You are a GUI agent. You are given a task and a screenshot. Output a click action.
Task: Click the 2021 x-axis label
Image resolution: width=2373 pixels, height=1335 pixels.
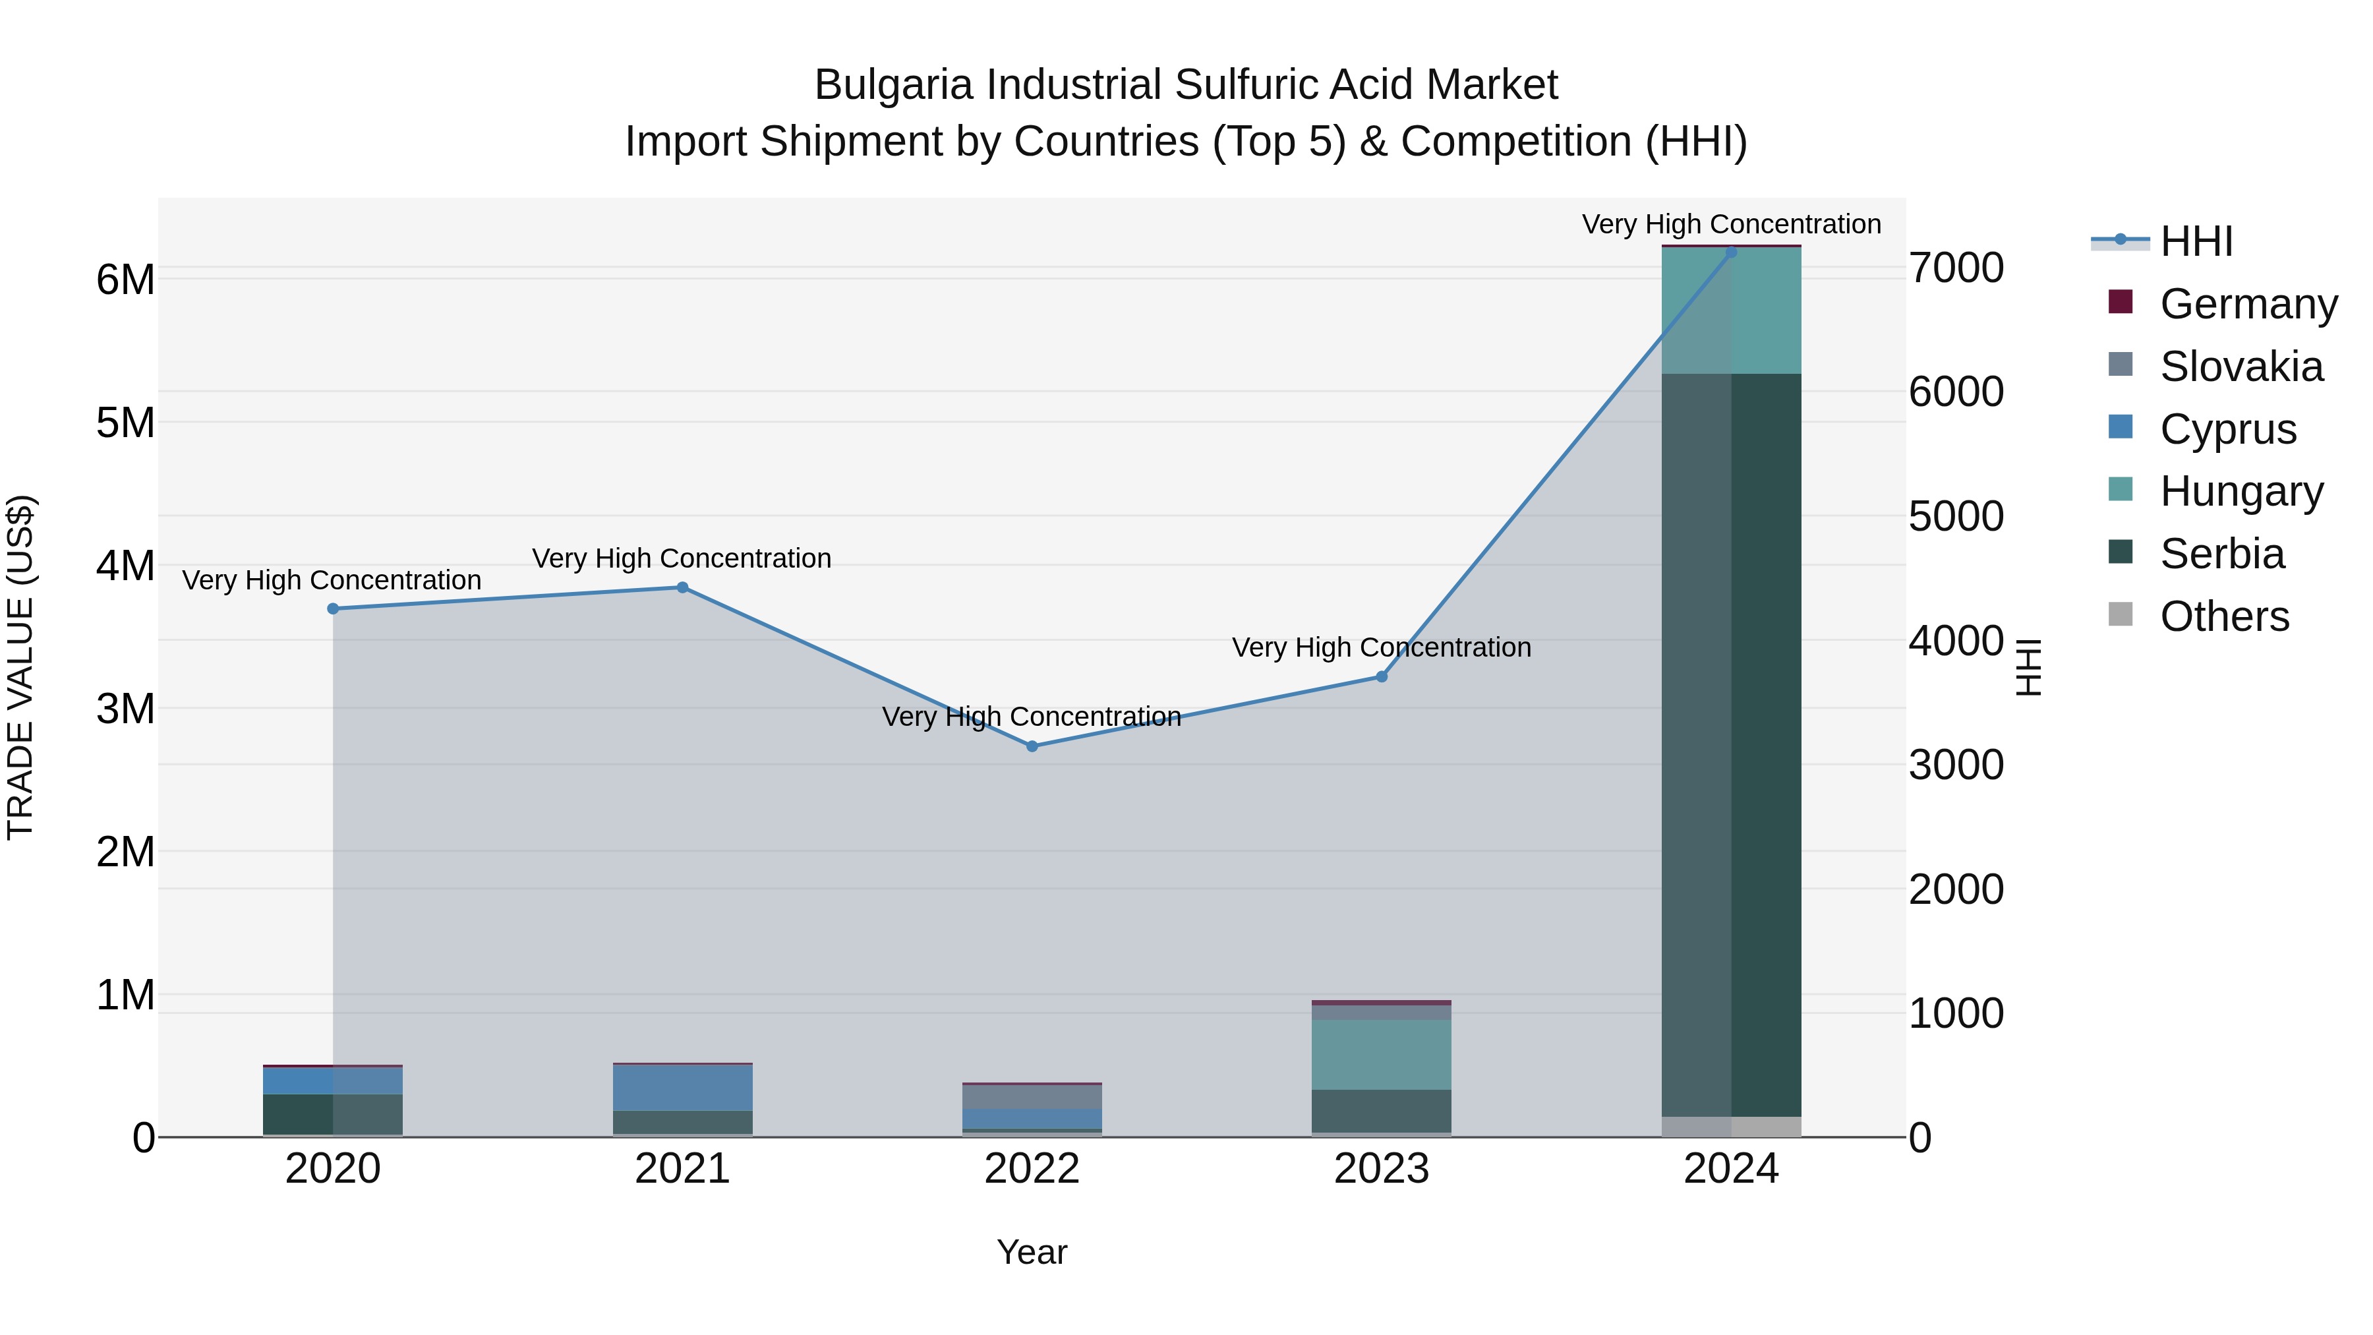pos(683,1169)
